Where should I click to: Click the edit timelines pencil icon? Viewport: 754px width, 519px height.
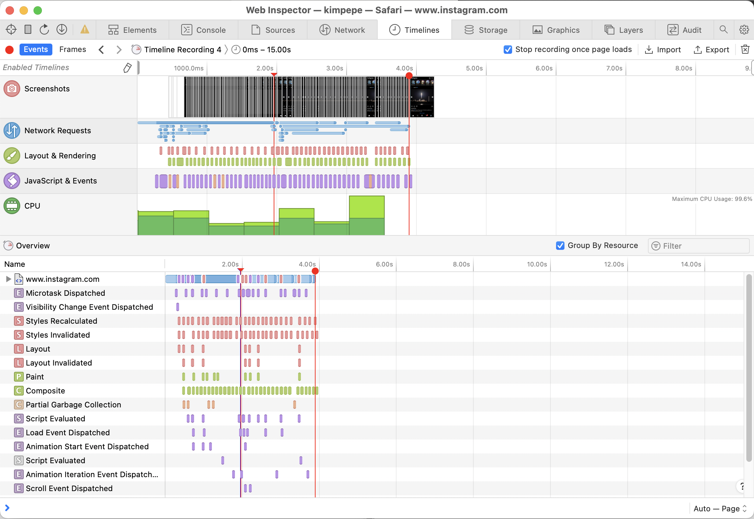[127, 68]
